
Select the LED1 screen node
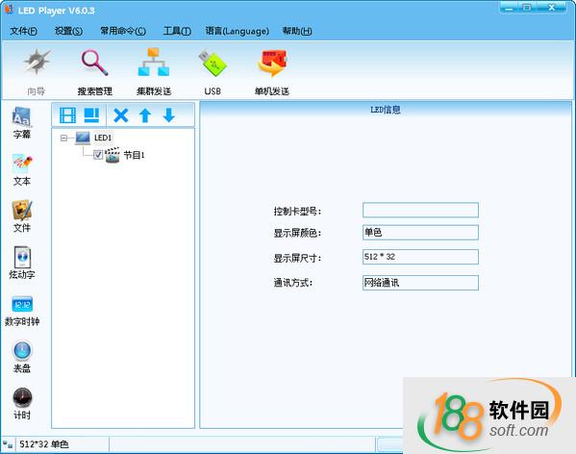(x=103, y=138)
